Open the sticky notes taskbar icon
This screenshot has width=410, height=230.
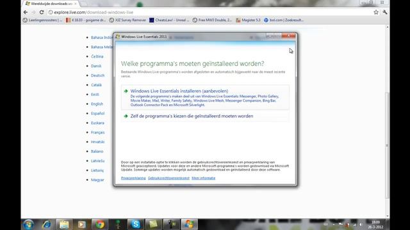coord(153,224)
